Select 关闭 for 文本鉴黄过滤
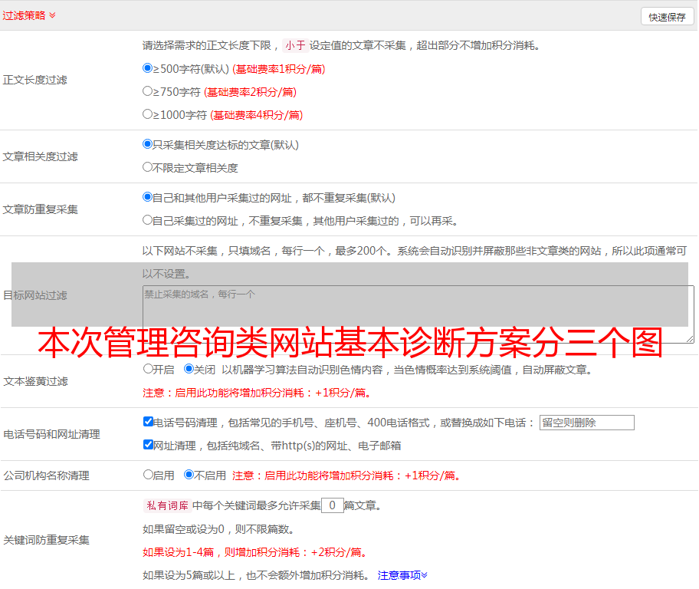The height and width of the screenshot is (589, 699). tap(189, 369)
